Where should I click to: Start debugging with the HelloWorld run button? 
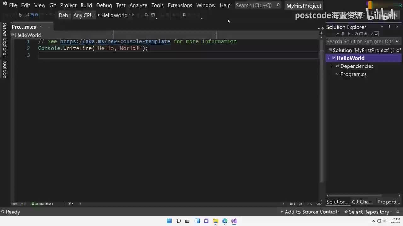tap(113, 15)
